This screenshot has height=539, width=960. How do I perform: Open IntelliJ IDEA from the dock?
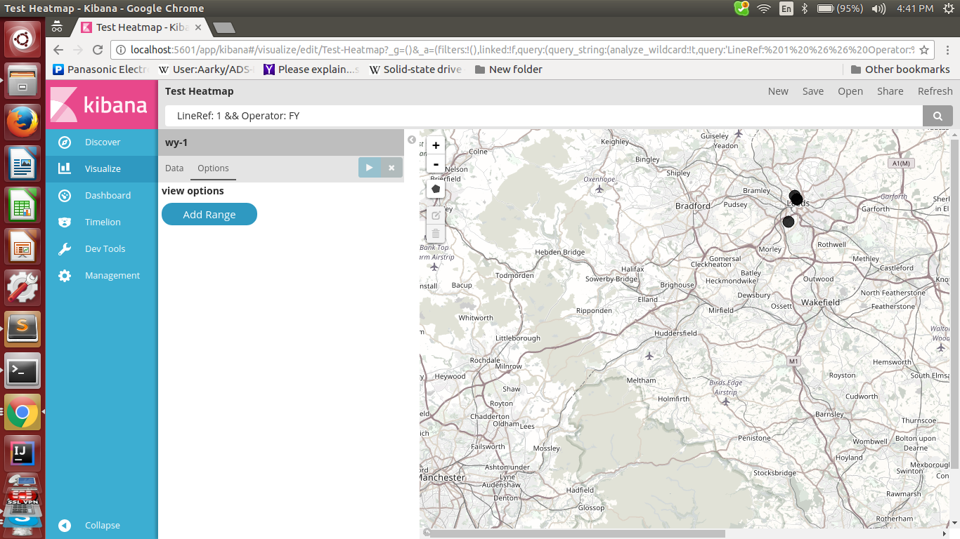[x=22, y=453]
